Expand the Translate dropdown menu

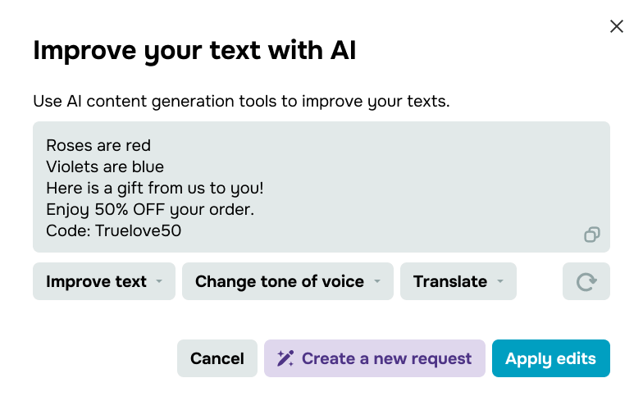click(458, 281)
